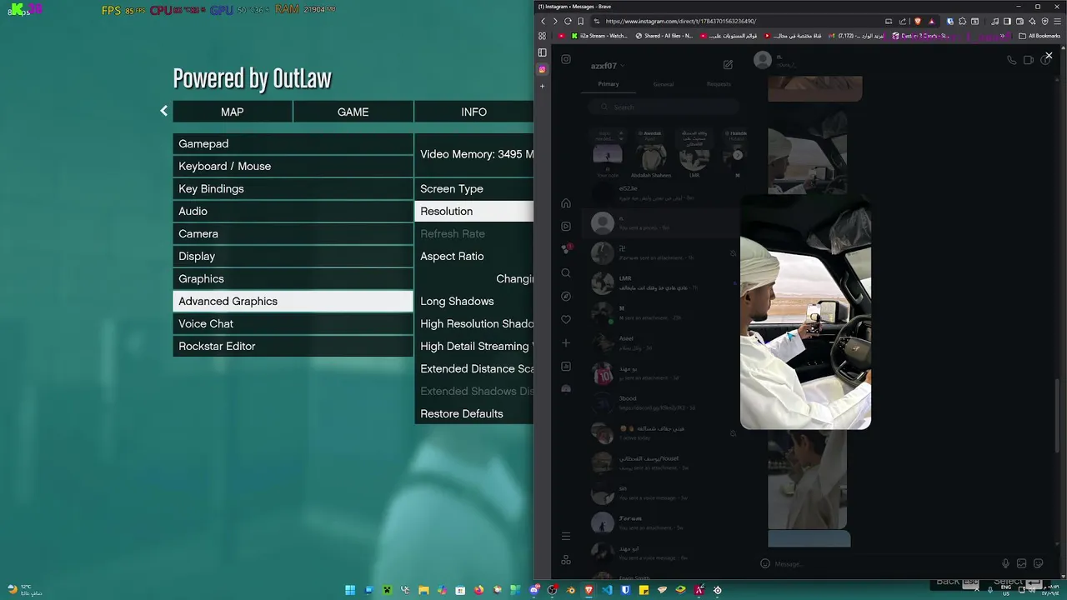Select Display settings category
Viewport: 1067px width, 600px height.
[x=293, y=257]
